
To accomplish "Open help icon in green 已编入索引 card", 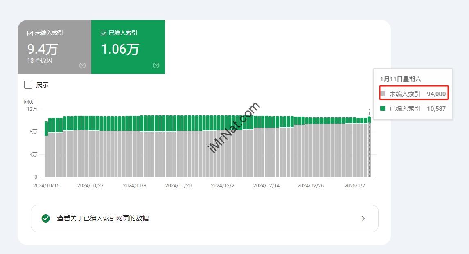I will pos(156,65).
